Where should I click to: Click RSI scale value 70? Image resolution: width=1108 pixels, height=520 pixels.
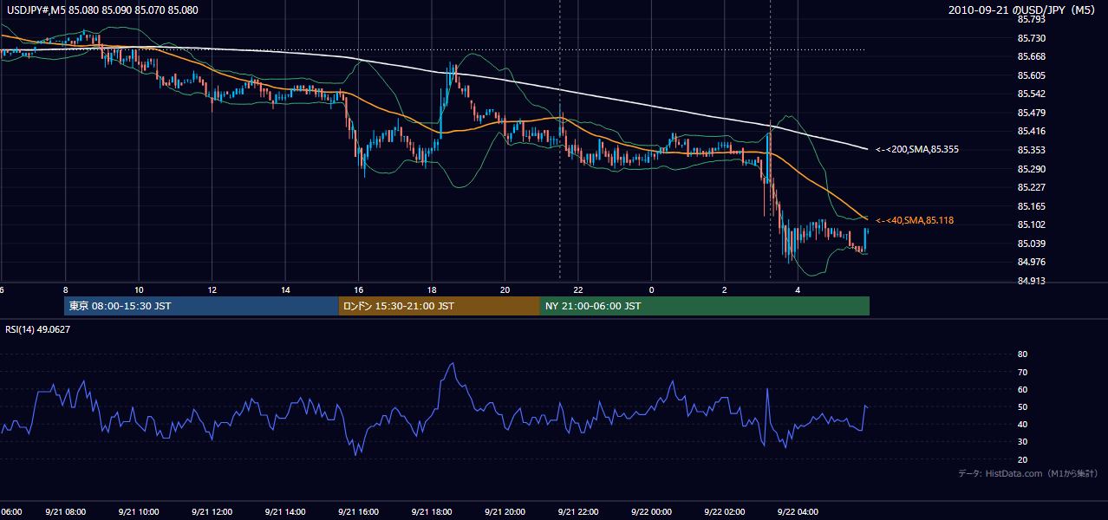[1022, 372]
